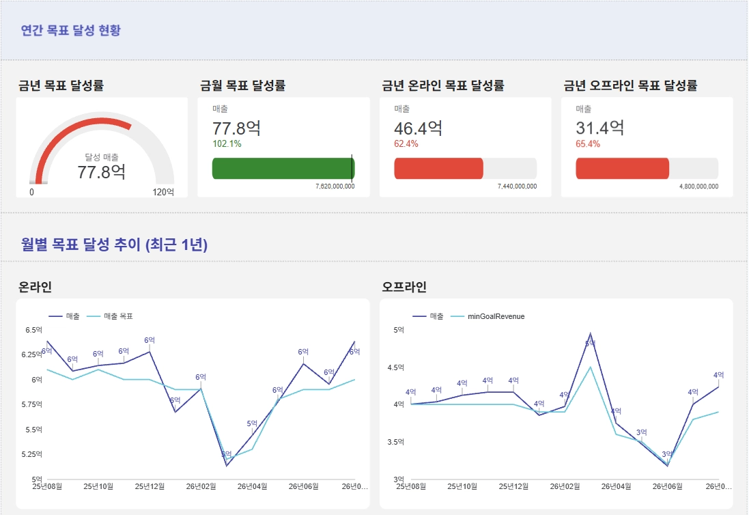Click the offline low point at 26년06월
The height and width of the screenshot is (515, 749).
[667, 465]
